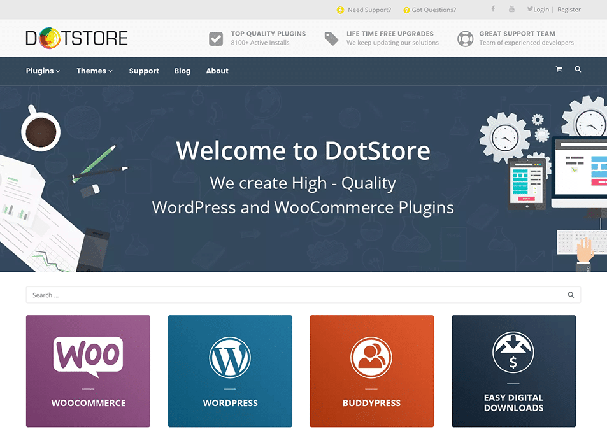This screenshot has height=443, width=607.
Task: Click the Top Quality Plugins checkmark badge
Action: tap(215, 38)
